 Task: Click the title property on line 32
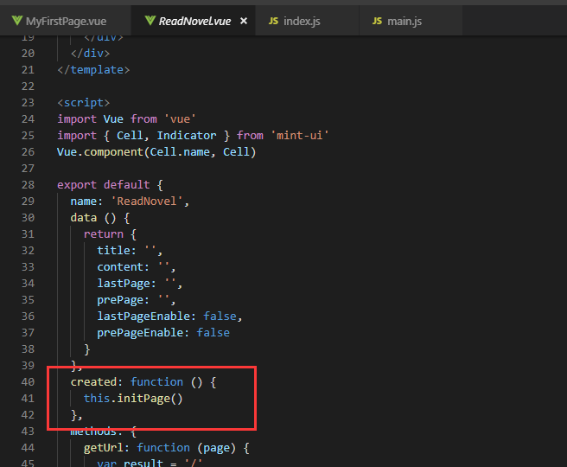point(113,250)
